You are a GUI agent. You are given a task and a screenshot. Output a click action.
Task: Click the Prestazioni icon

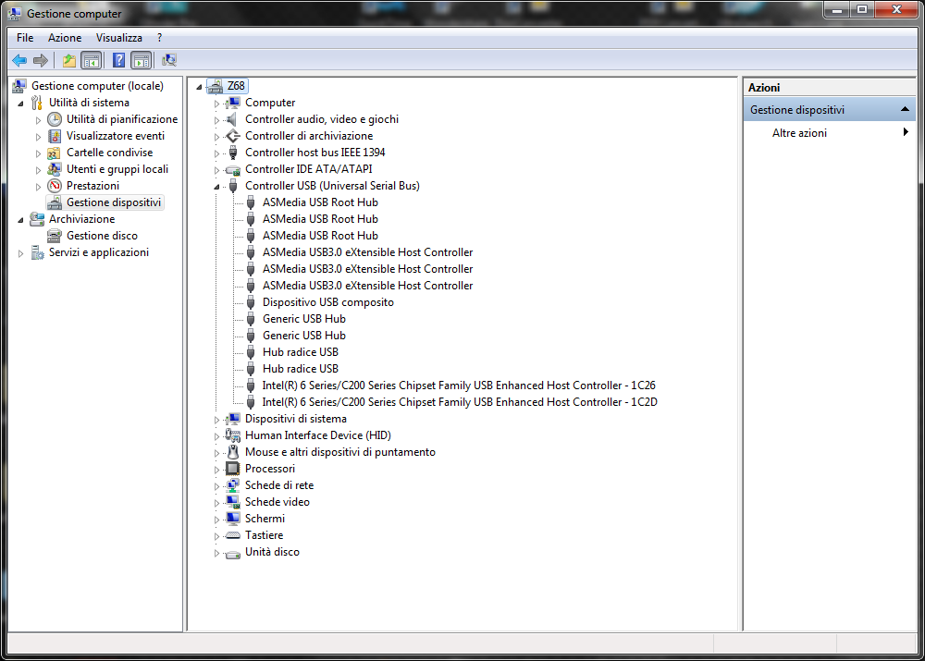(x=55, y=186)
